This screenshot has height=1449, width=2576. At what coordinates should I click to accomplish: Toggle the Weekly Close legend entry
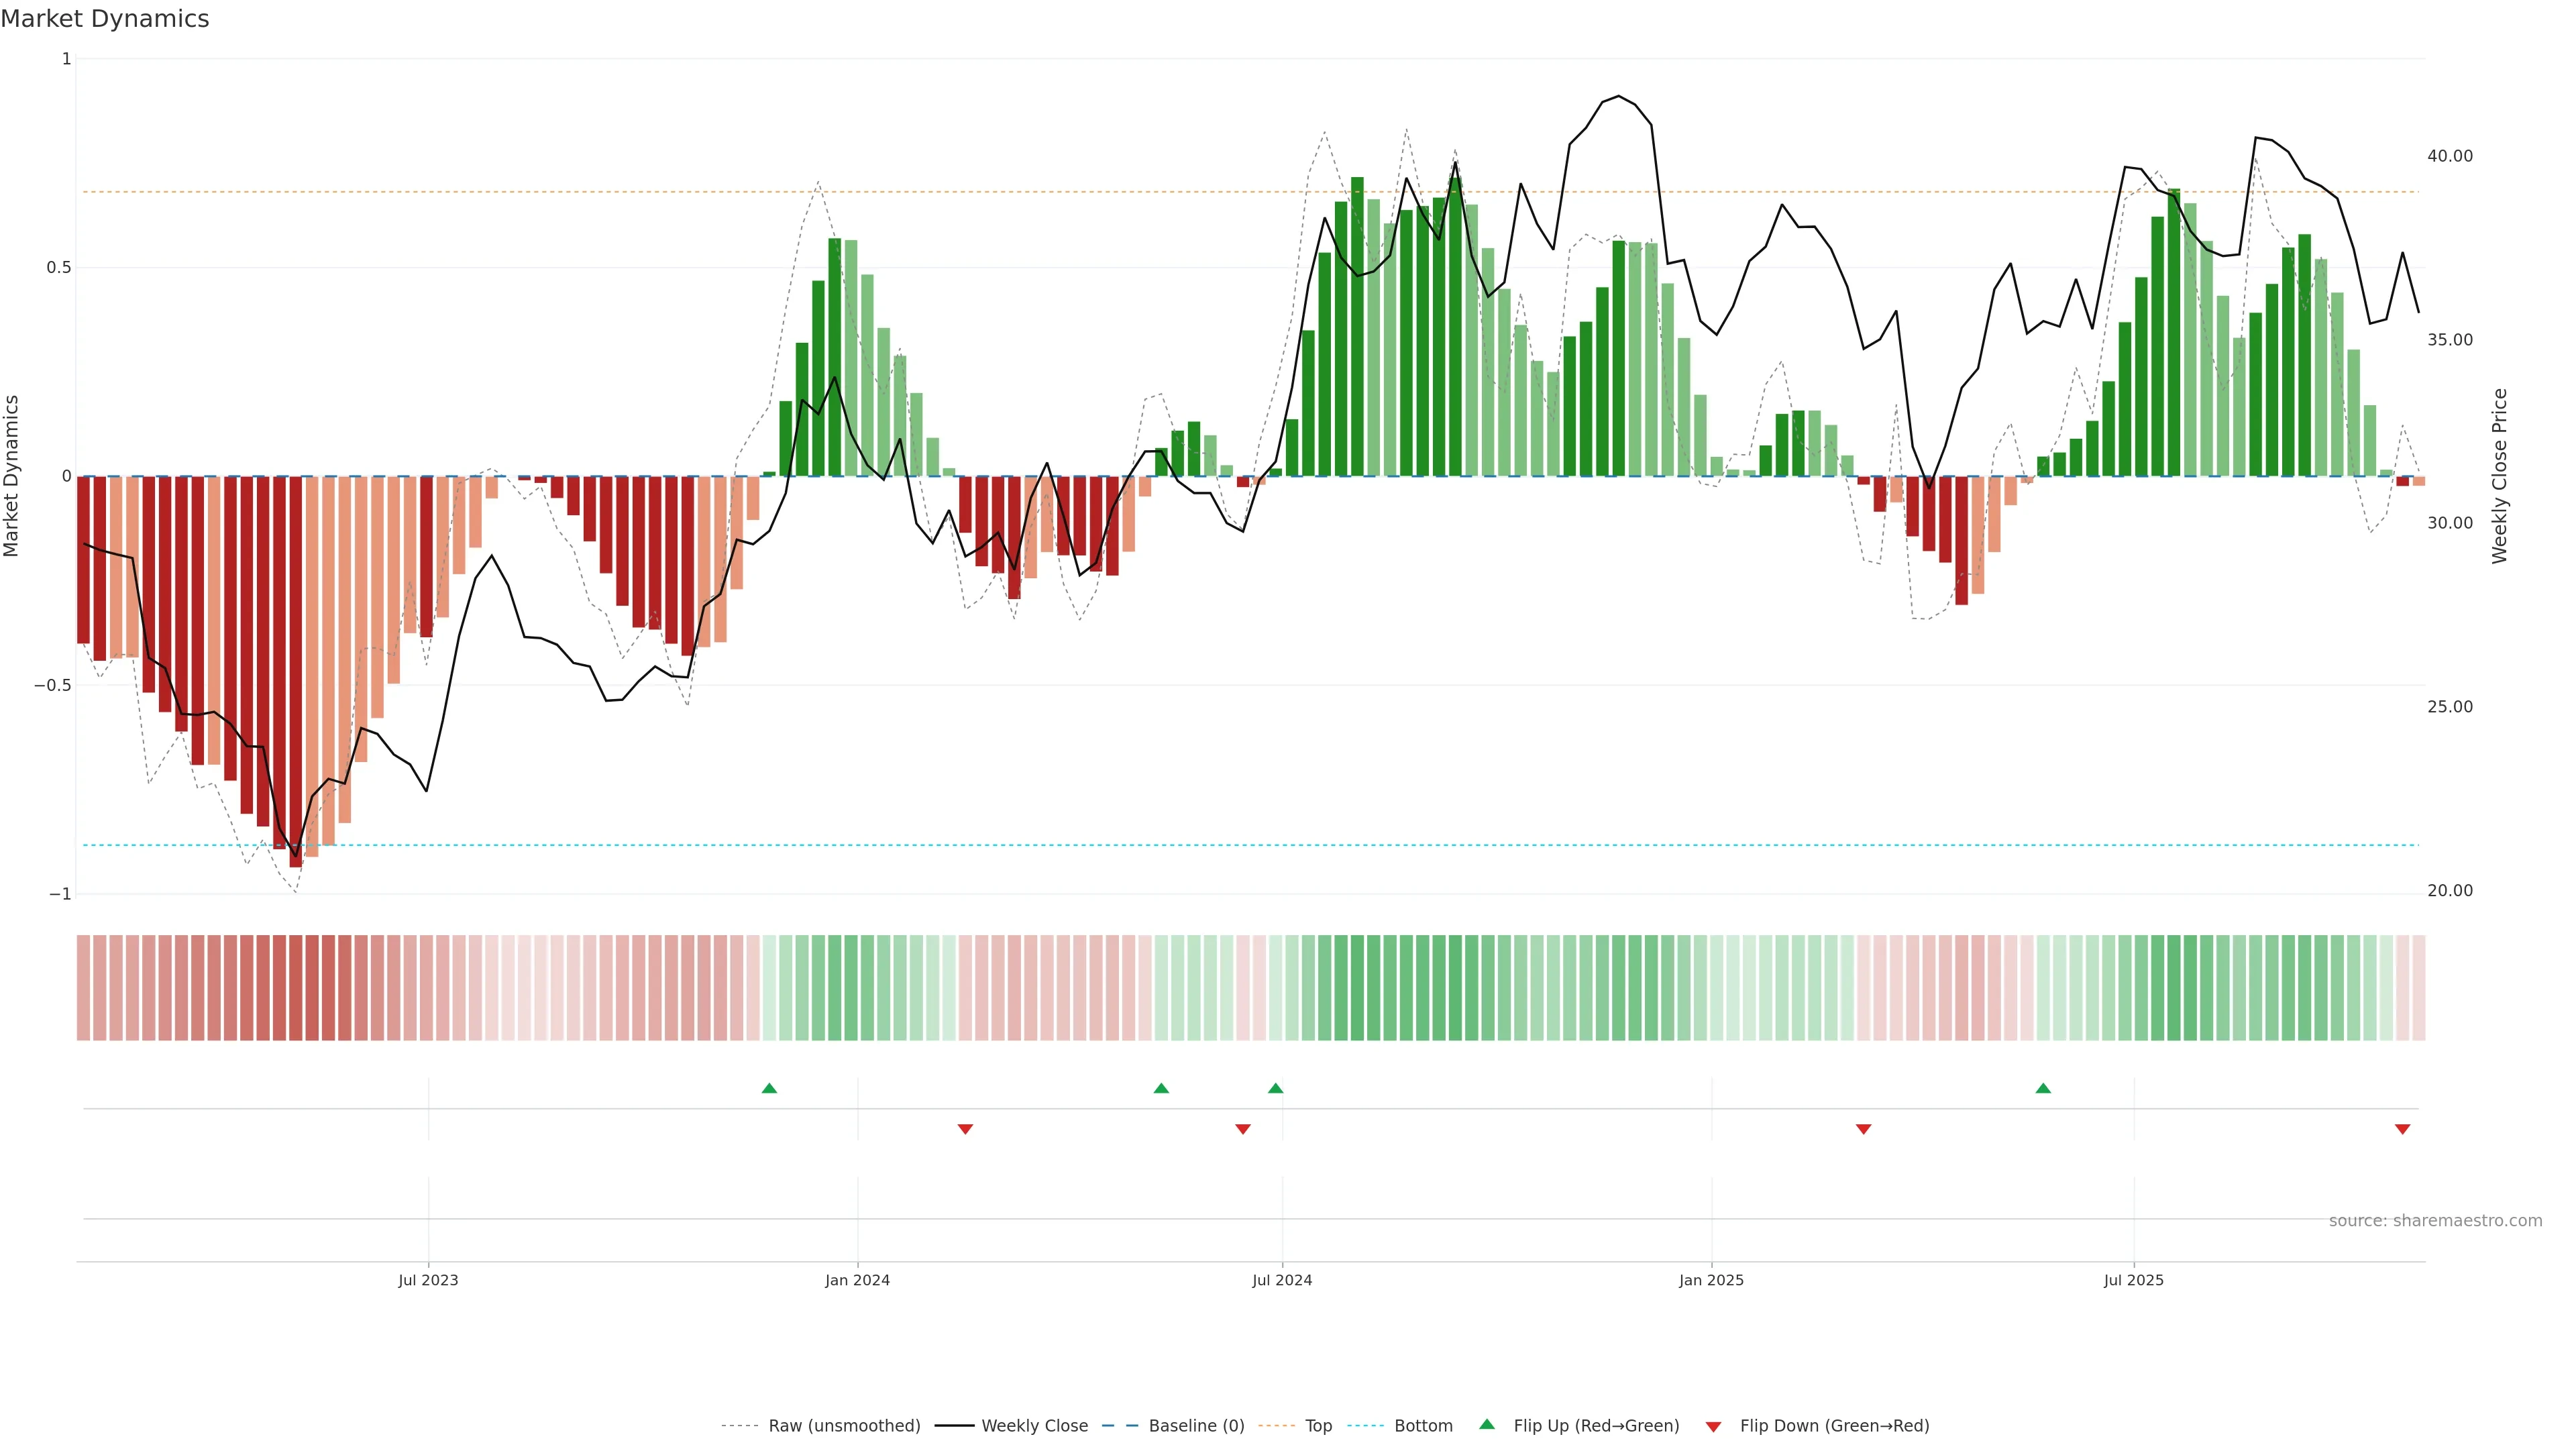(x=1034, y=1426)
